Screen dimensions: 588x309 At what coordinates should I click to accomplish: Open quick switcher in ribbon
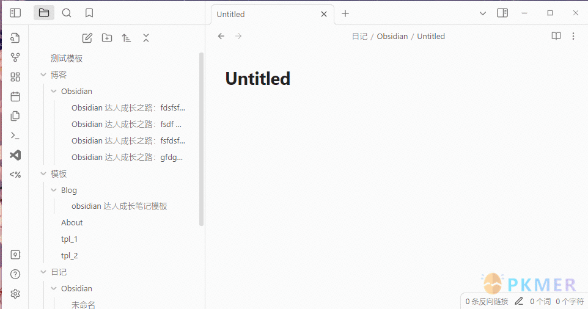[x=15, y=38]
